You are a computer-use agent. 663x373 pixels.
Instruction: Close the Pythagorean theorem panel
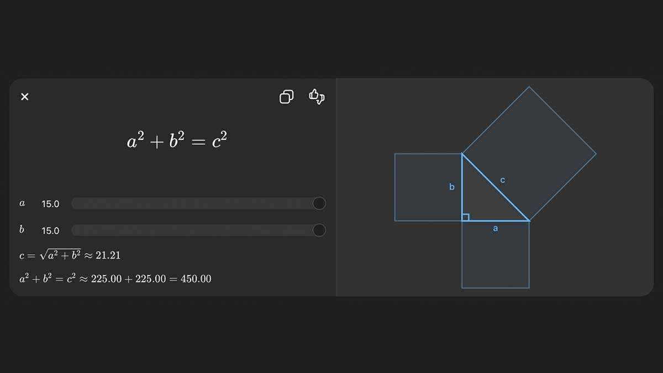point(24,97)
